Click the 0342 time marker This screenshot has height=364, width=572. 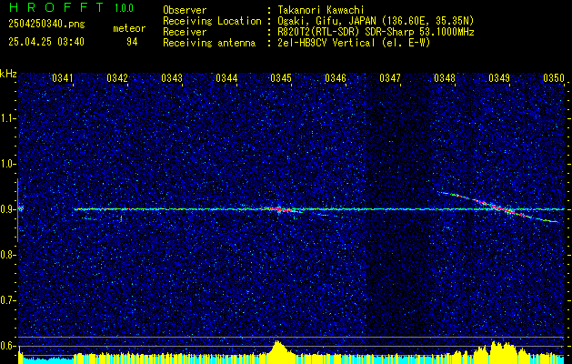(x=117, y=78)
